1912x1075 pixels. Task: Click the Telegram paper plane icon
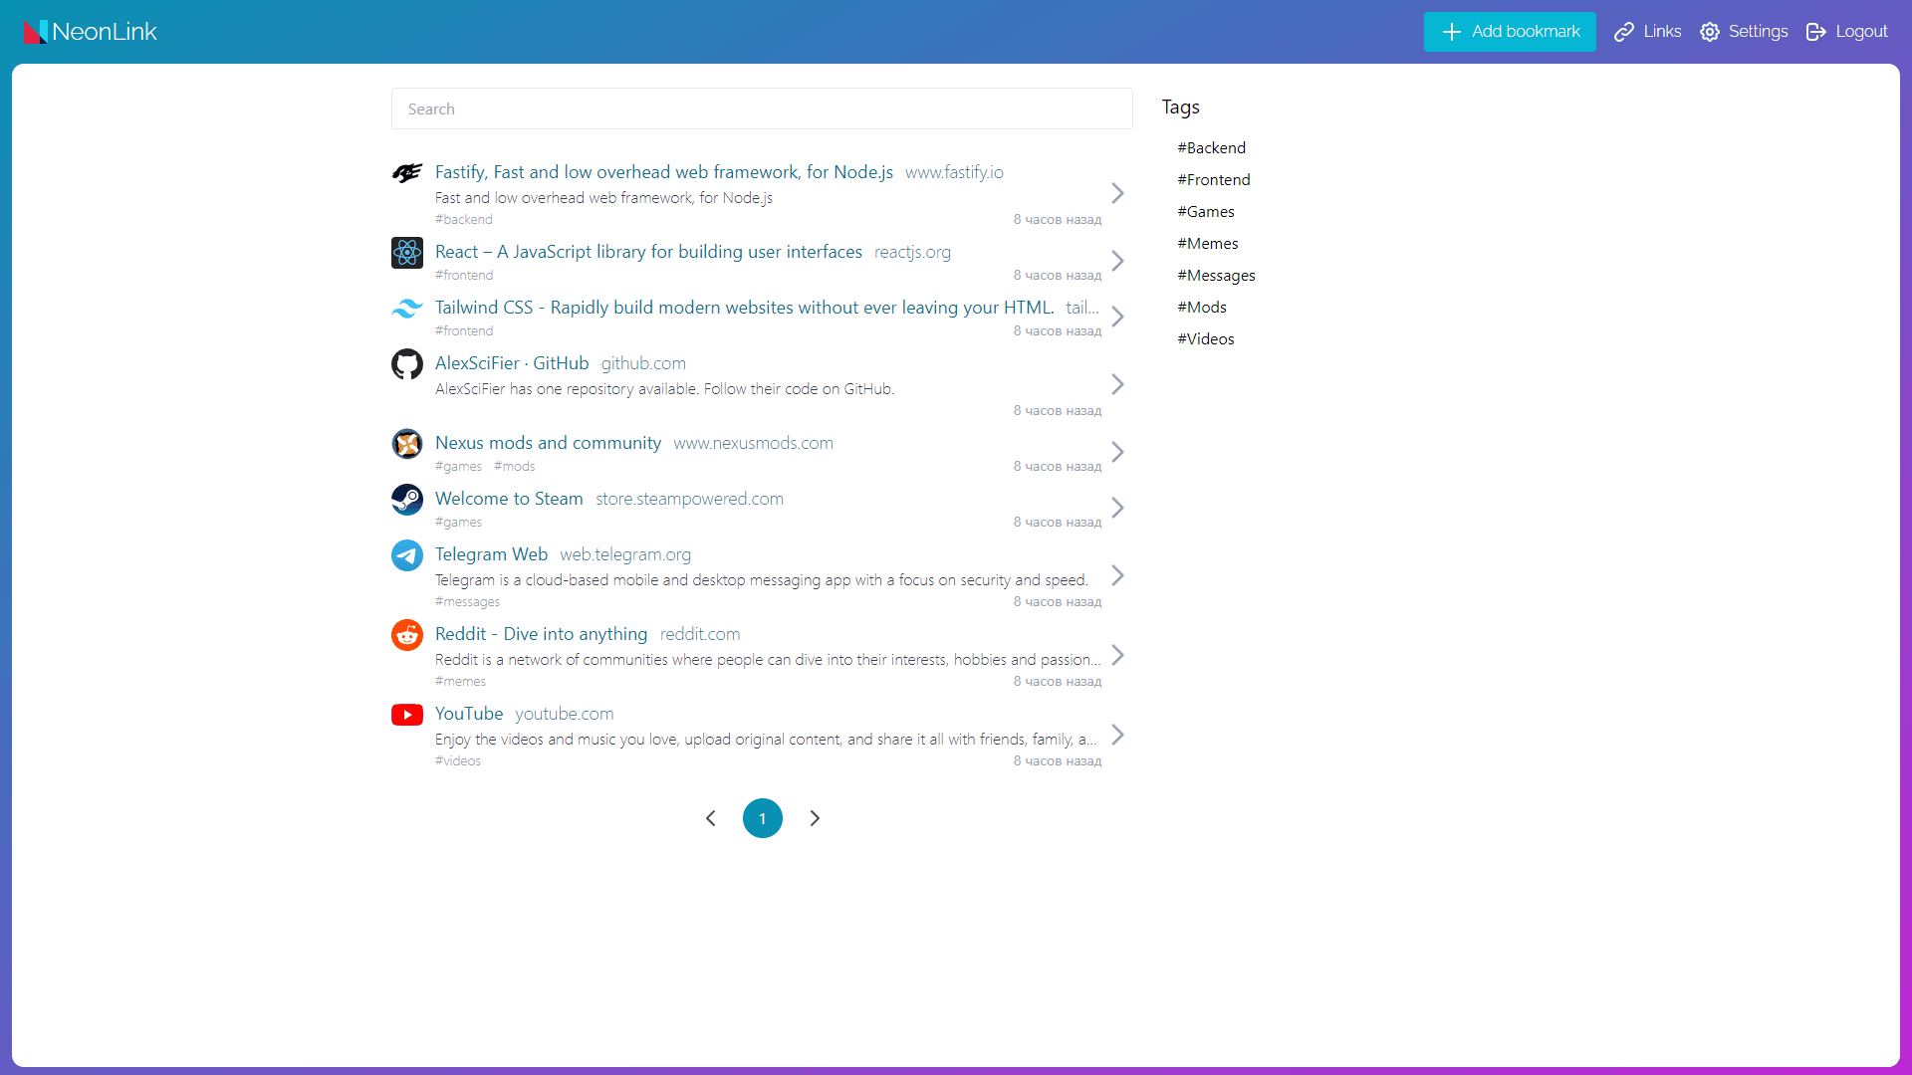point(406,555)
